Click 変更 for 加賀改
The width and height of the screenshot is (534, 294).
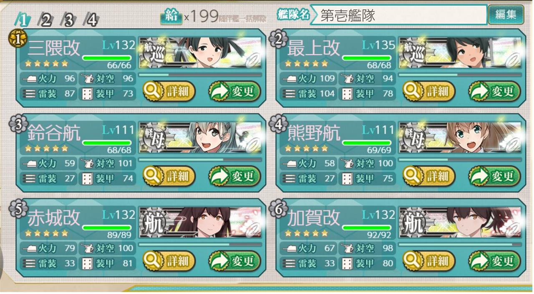pos(495,261)
